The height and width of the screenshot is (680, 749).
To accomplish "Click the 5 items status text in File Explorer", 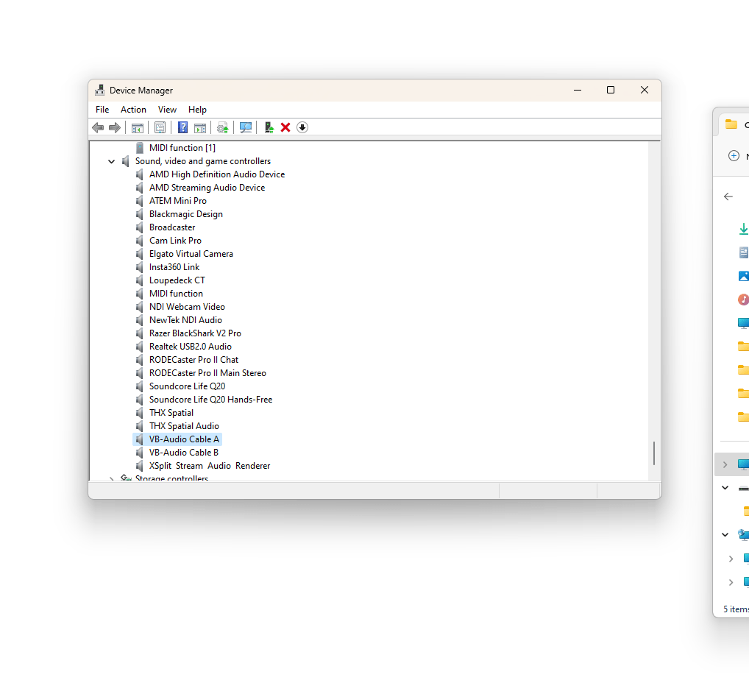I will click(736, 609).
